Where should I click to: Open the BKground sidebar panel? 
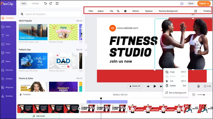[x=8, y=87]
